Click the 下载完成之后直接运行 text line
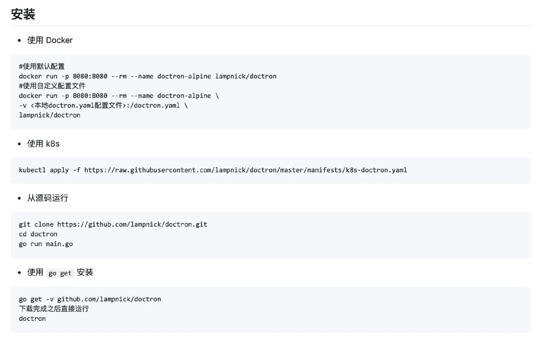 (x=54, y=309)
